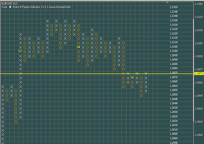Click the yellow month marker 19

[x=132, y=77]
